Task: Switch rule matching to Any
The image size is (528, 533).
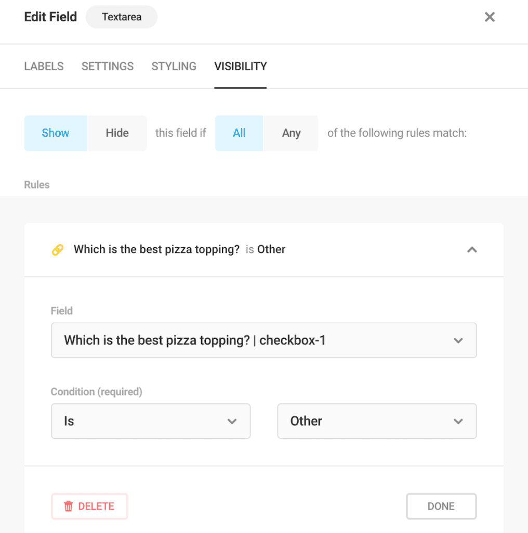Action: (291, 133)
